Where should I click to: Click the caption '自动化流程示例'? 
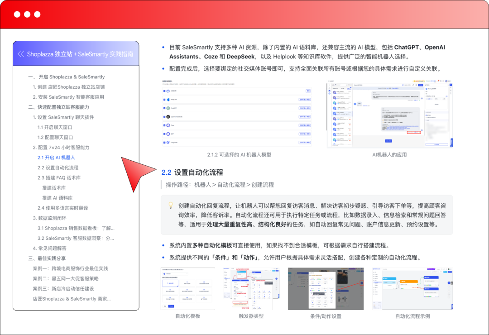(x=412, y=316)
